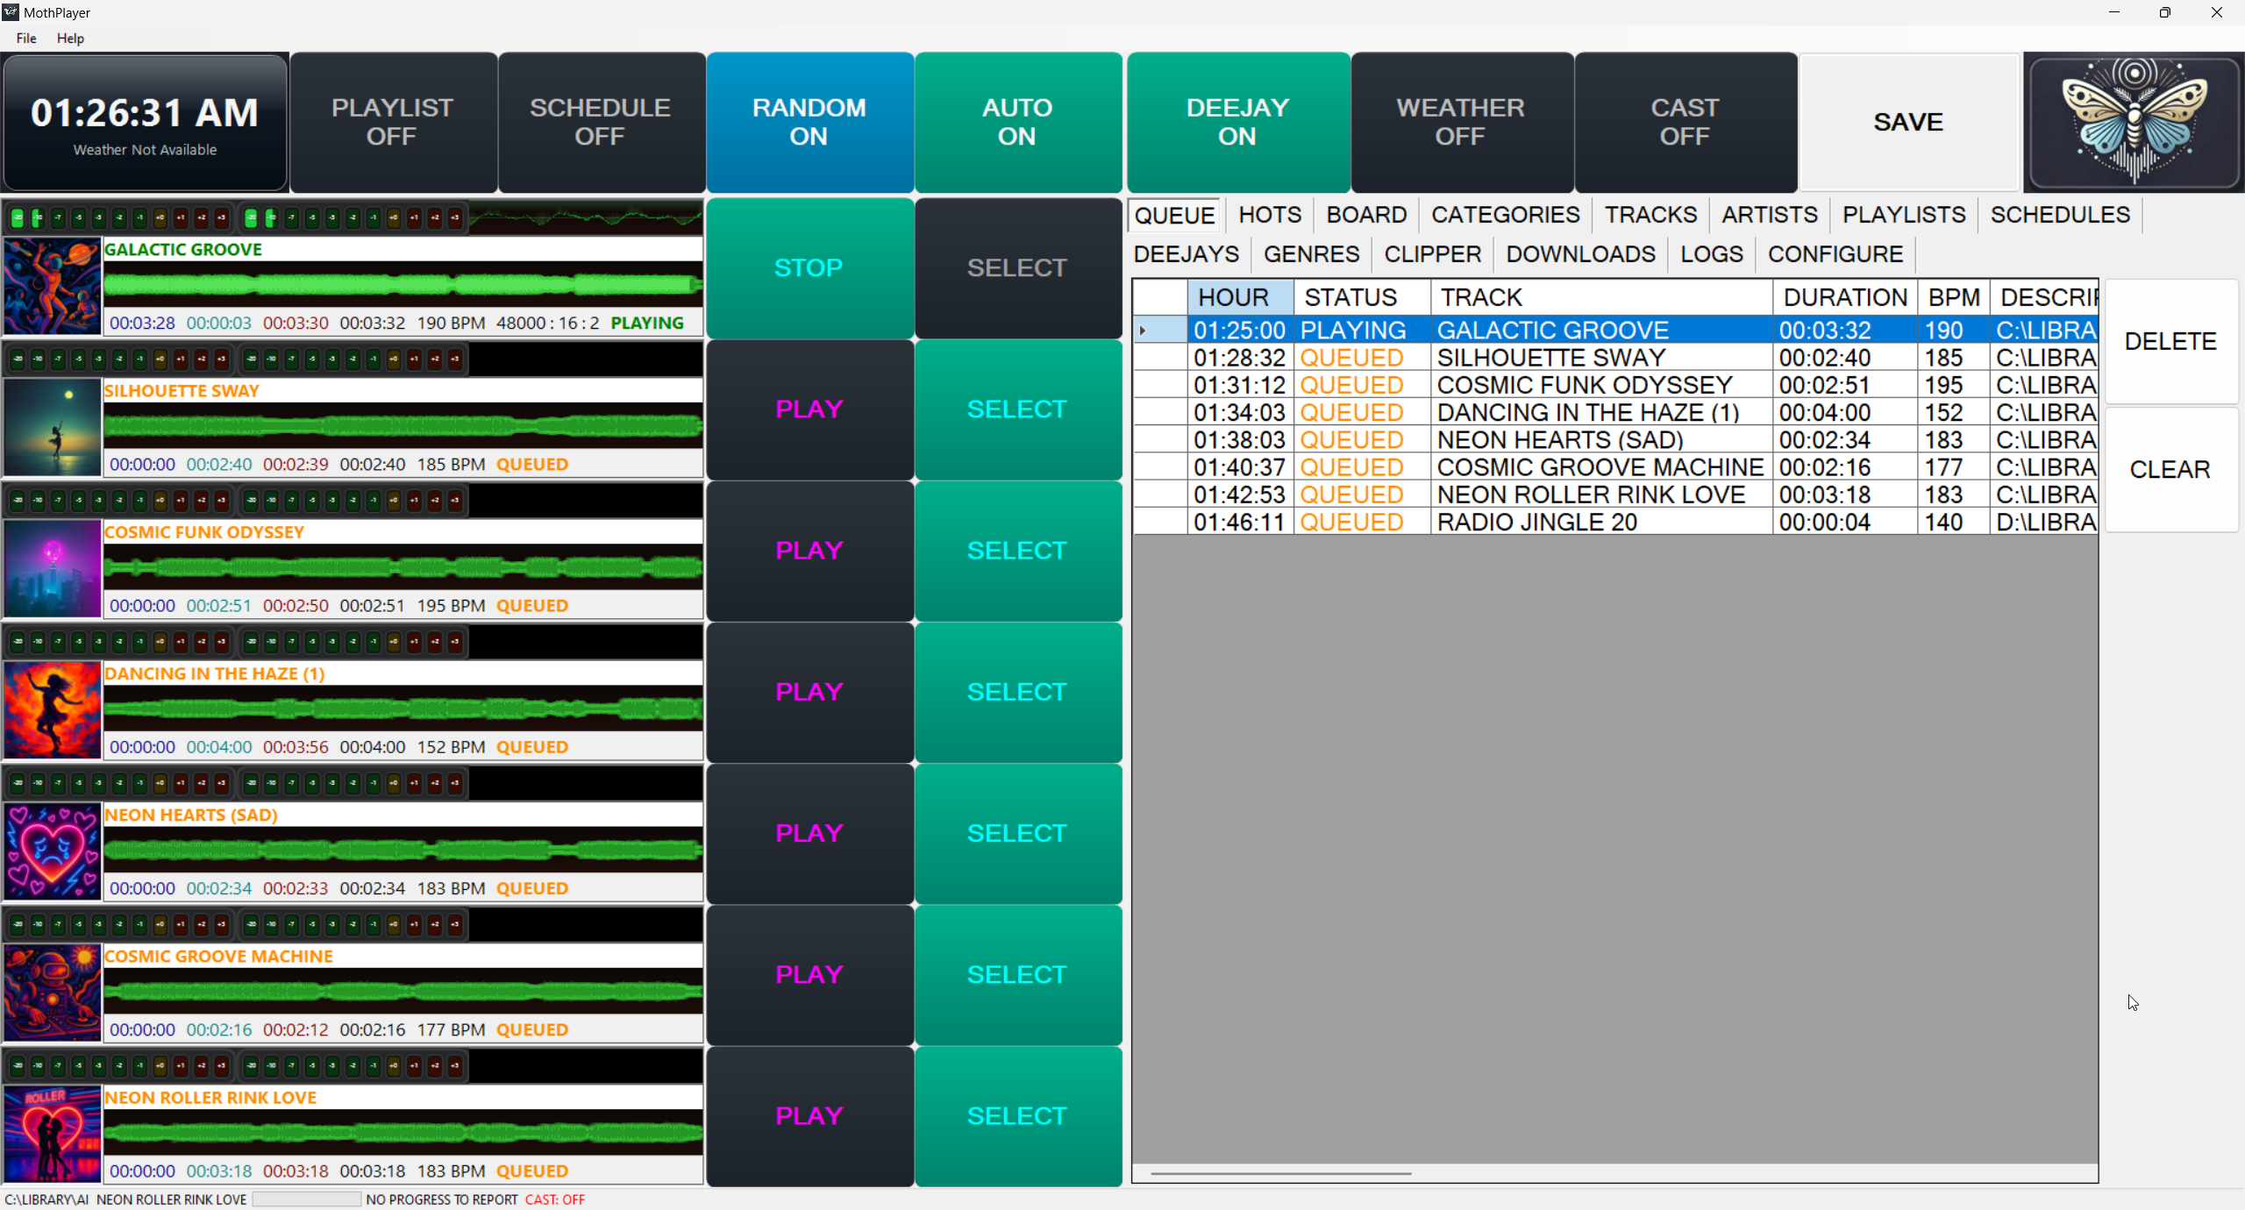Play Silhouette Sway
This screenshot has width=2245, height=1210.
click(x=809, y=409)
